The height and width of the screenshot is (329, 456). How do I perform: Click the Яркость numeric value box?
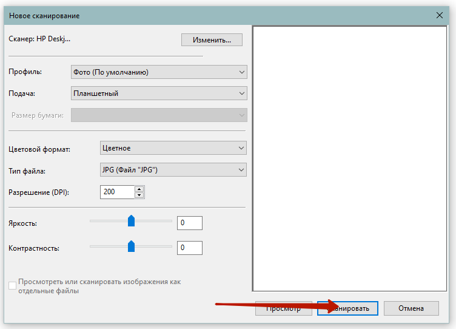point(189,223)
